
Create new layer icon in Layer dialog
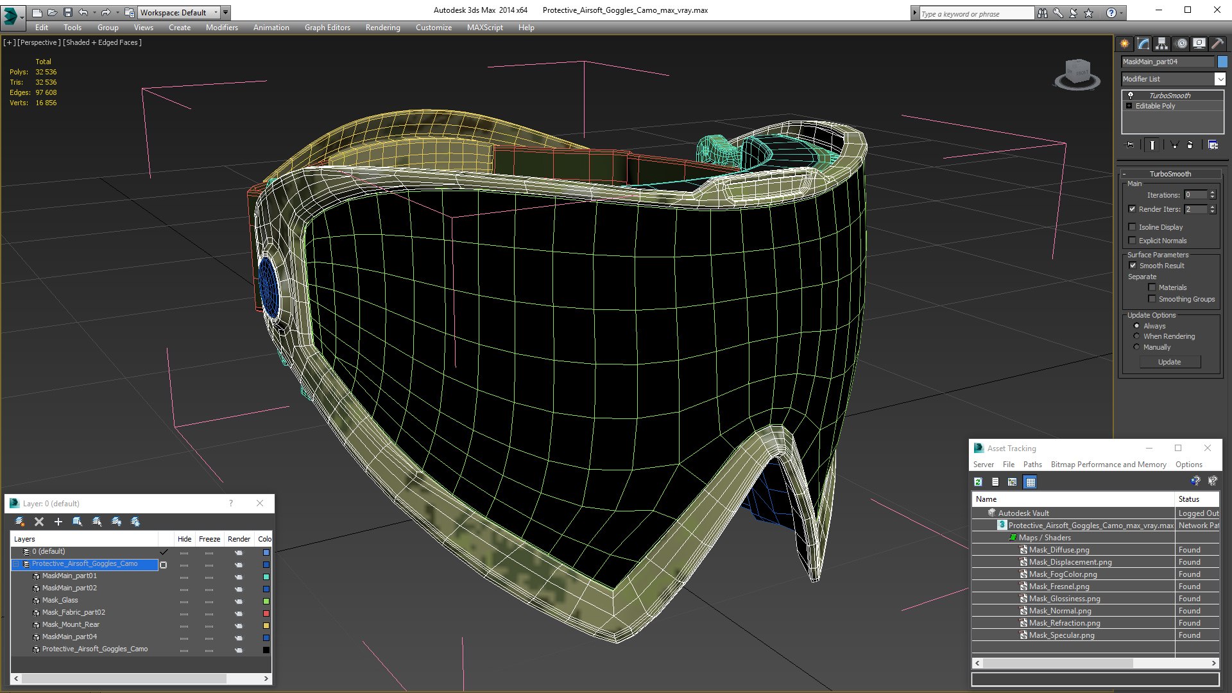(x=20, y=522)
